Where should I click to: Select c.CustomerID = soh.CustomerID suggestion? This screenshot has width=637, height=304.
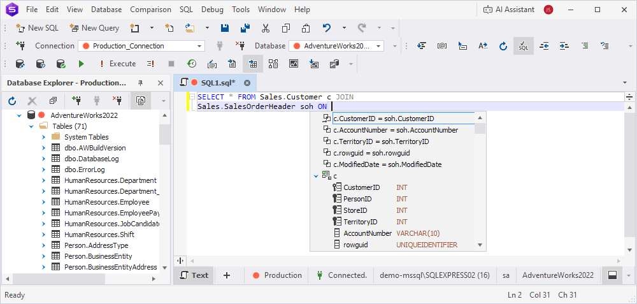click(x=383, y=119)
